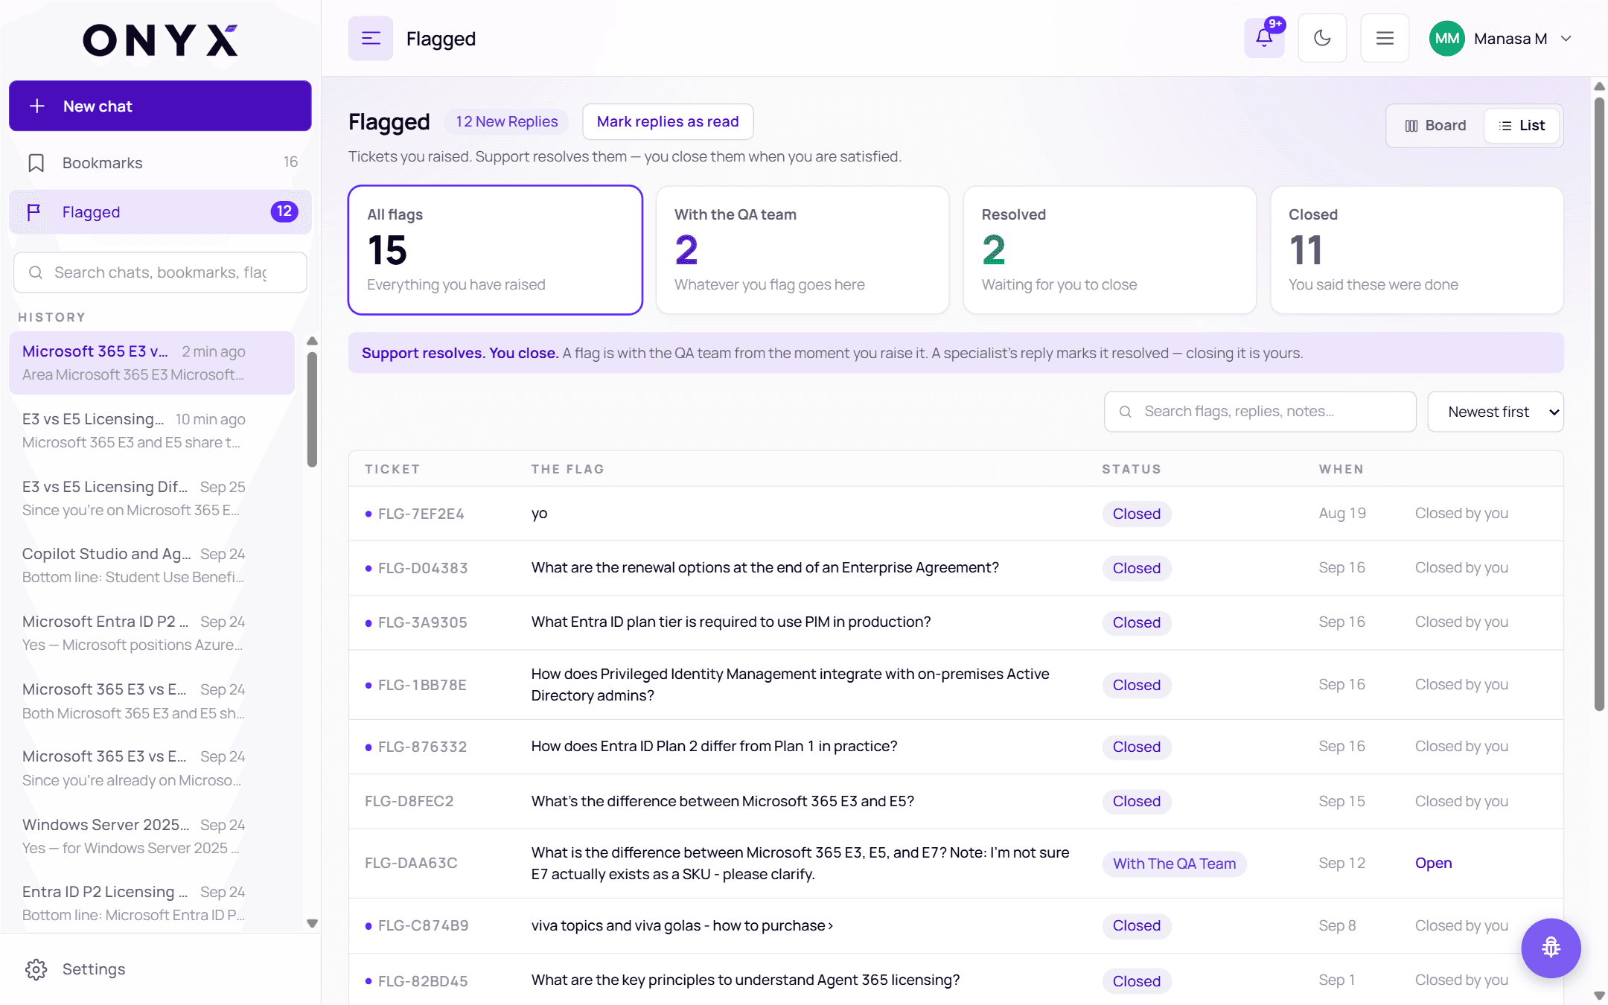Click the unread dot beside FLG-C874B9
This screenshot has height=1005, width=1608.
tap(368, 926)
